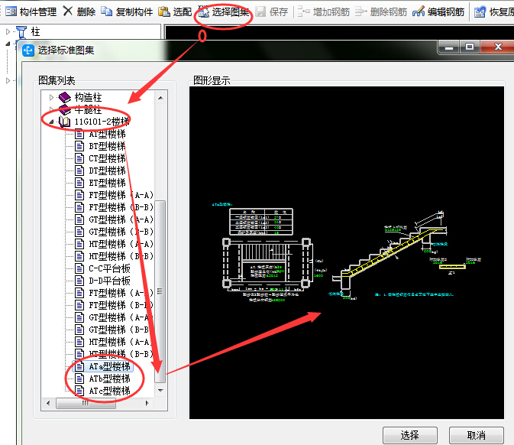Click the atlas list vertical scrollbar thumb

[x=160, y=291]
